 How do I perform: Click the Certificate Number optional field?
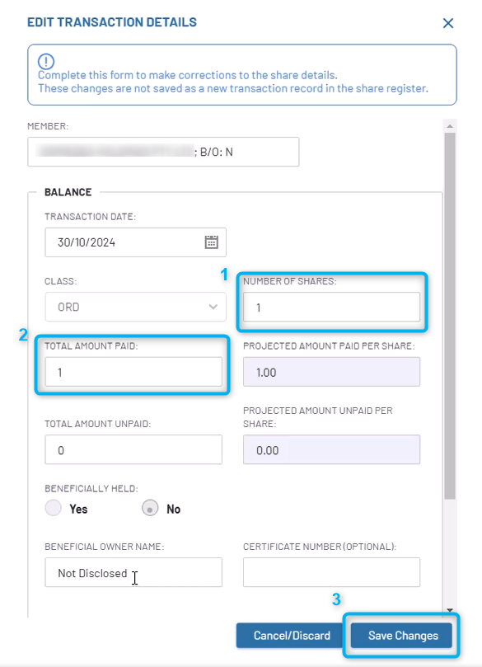coord(331,572)
